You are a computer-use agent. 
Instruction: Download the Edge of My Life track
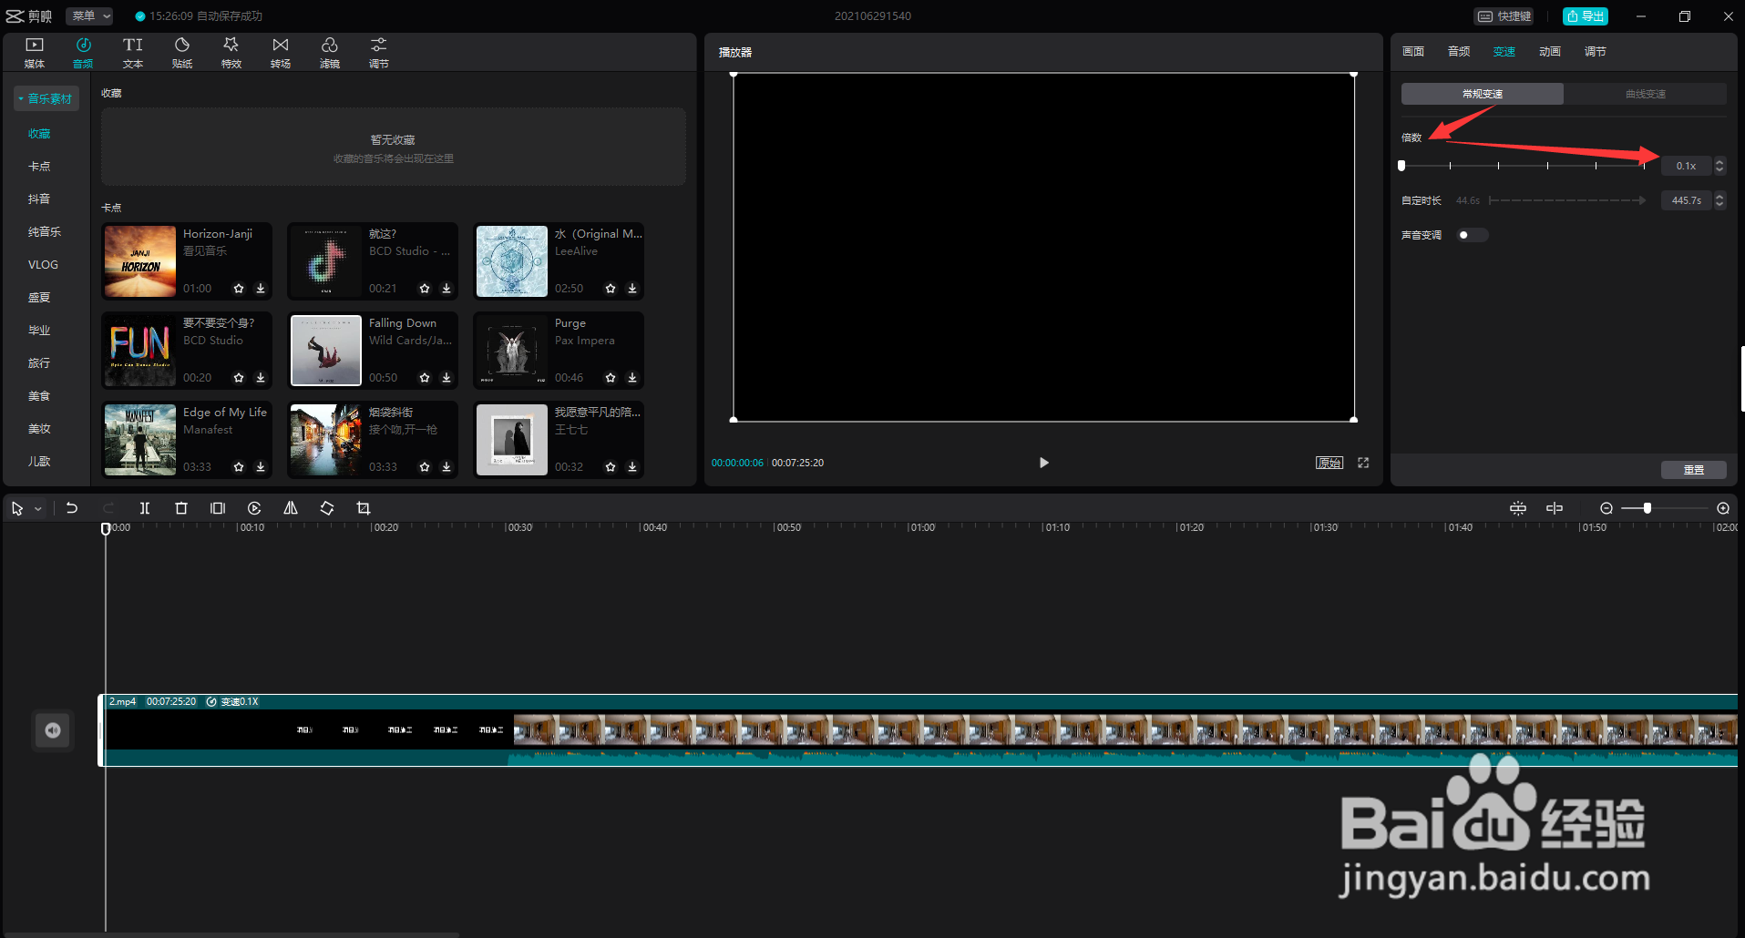261,467
